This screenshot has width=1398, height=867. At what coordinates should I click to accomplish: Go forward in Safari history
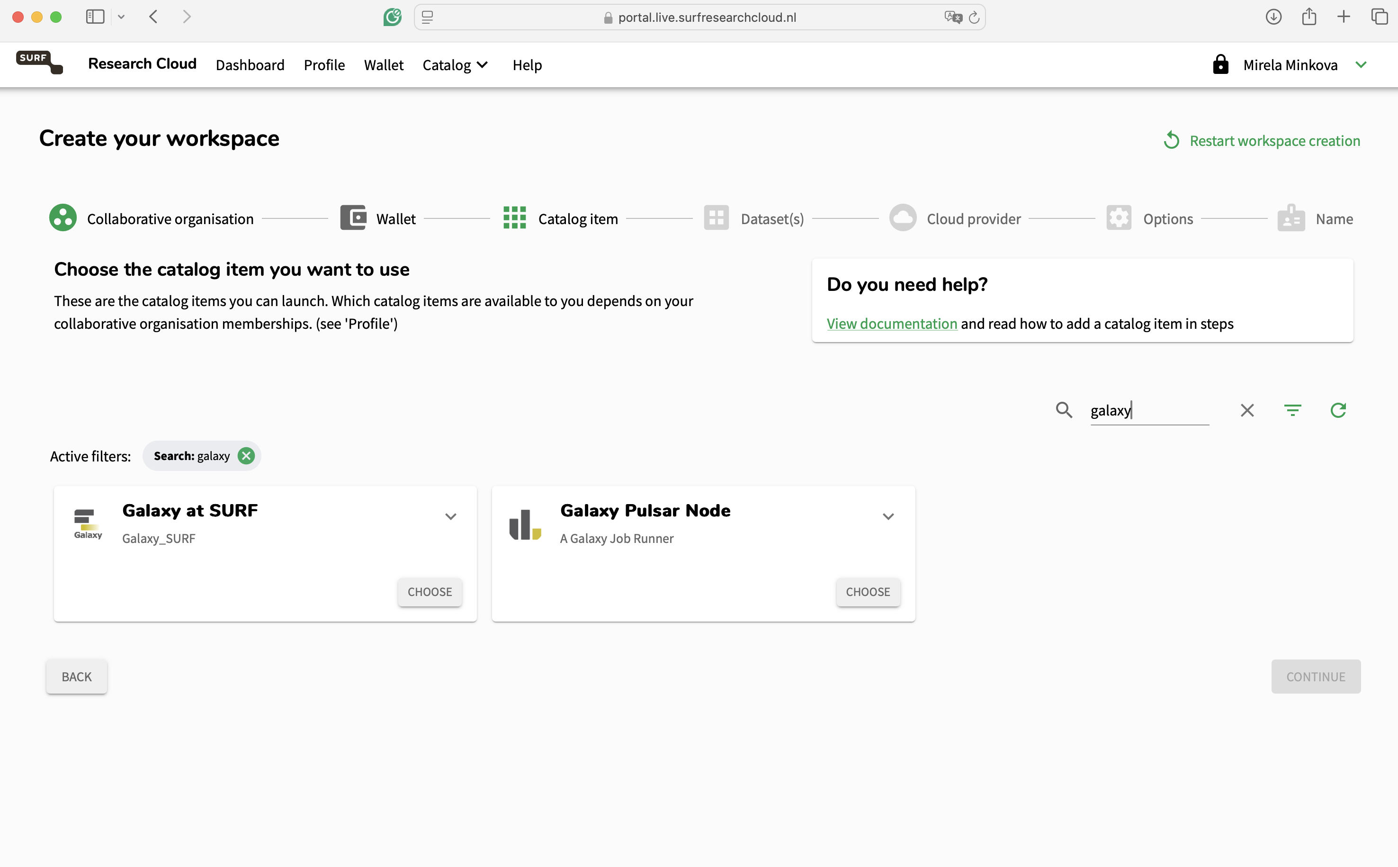coord(186,17)
